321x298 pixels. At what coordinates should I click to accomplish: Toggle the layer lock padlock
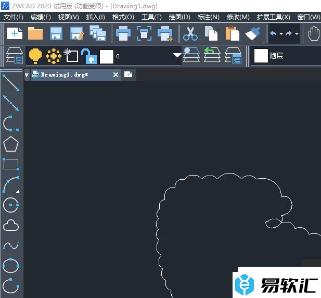[x=89, y=56]
